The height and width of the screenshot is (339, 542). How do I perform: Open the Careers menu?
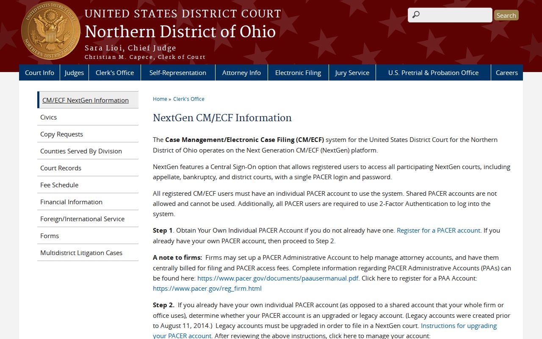click(507, 72)
